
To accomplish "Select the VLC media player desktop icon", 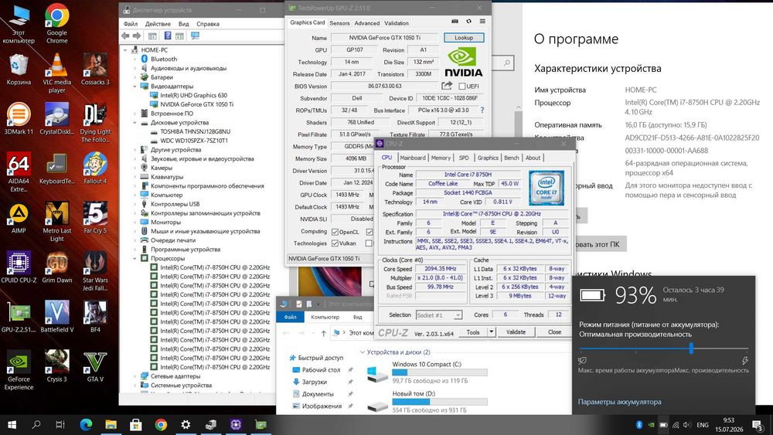I will 56,73.
